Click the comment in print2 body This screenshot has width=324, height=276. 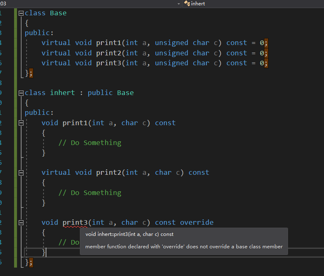coord(90,193)
